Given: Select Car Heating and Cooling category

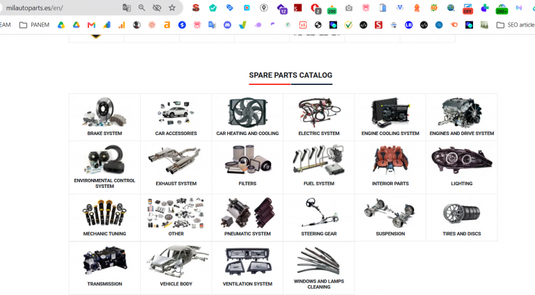Looking at the screenshot, I should click(x=247, y=117).
